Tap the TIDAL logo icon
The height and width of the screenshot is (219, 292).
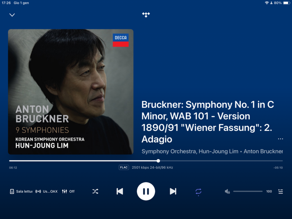pyautogui.click(x=146, y=15)
